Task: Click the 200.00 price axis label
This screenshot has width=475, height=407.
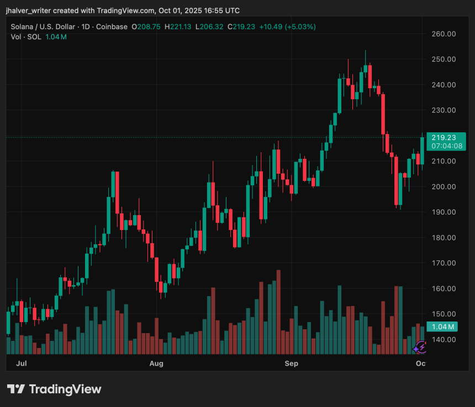Action: (444, 186)
